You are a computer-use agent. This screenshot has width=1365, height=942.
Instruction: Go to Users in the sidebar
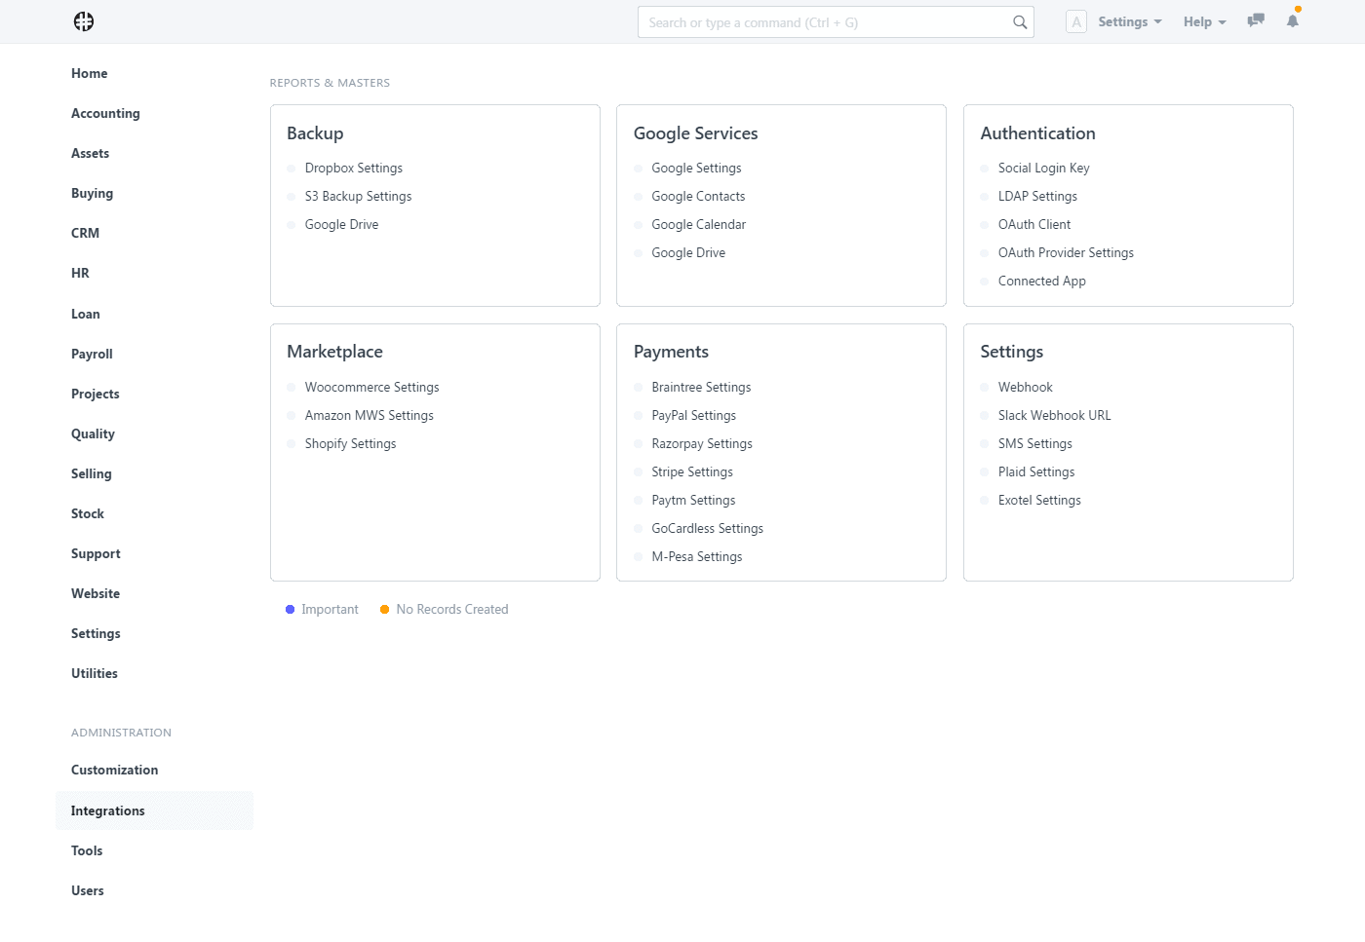88,890
